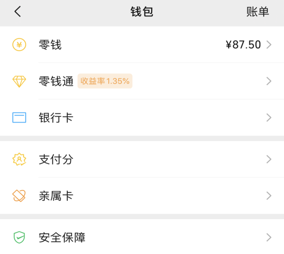The height and width of the screenshot is (254, 284).
Task: Tap the back arrow icon
Action: 17,11
